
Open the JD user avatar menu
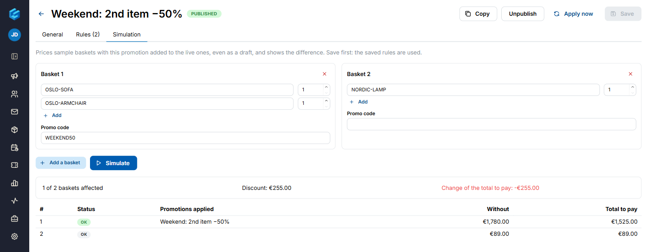14,35
